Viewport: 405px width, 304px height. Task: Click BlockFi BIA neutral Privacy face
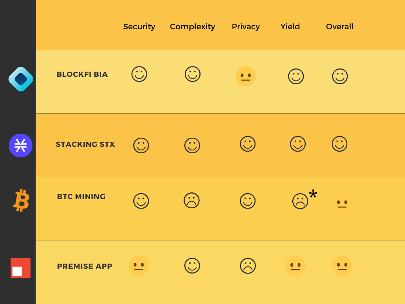click(x=246, y=76)
